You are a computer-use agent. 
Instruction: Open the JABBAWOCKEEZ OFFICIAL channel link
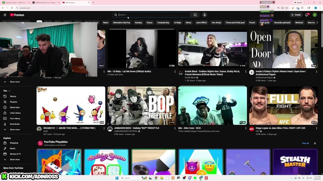click(x=126, y=131)
